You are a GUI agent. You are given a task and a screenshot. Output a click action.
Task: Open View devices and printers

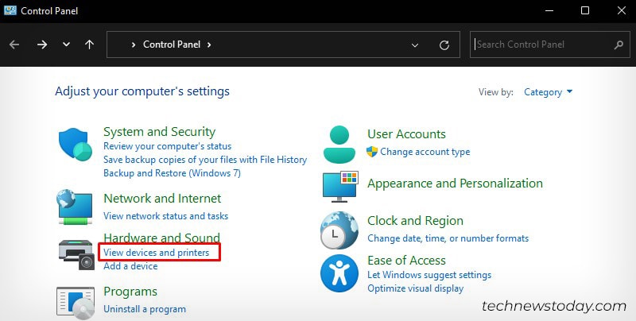pos(156,252)
